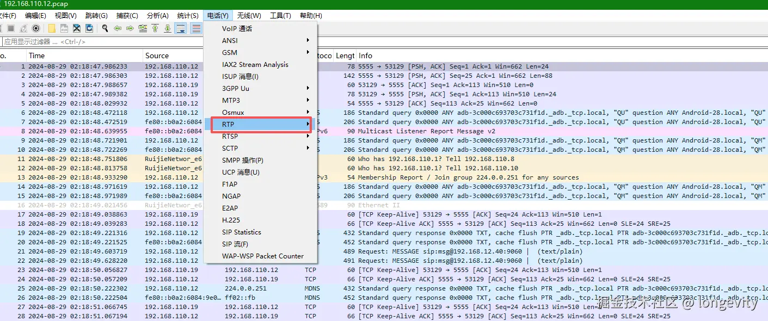Open SIP Statistics
This screenshot has height=321, width=768.
click(x=260, y=232)
